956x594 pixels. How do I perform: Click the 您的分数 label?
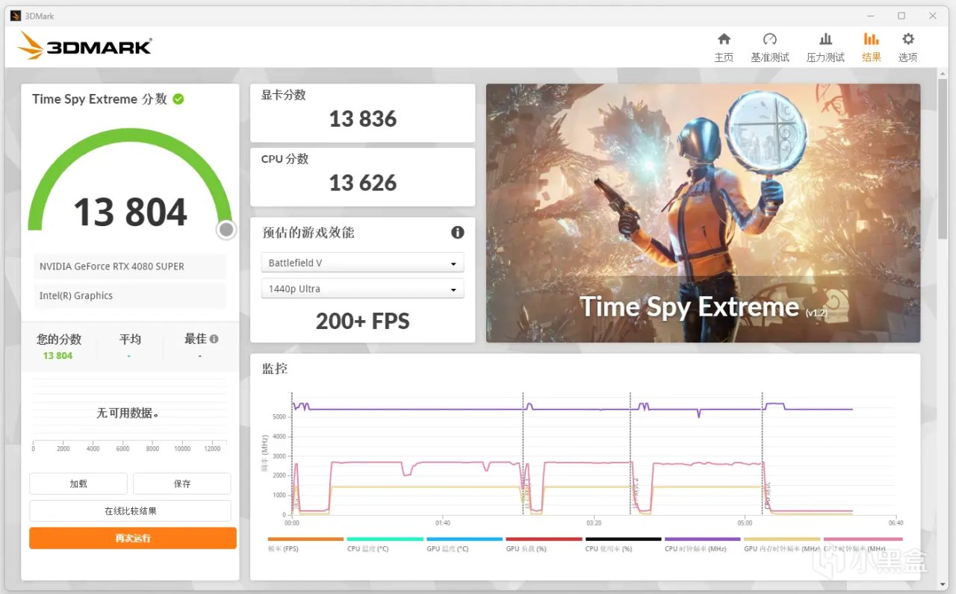59,339
